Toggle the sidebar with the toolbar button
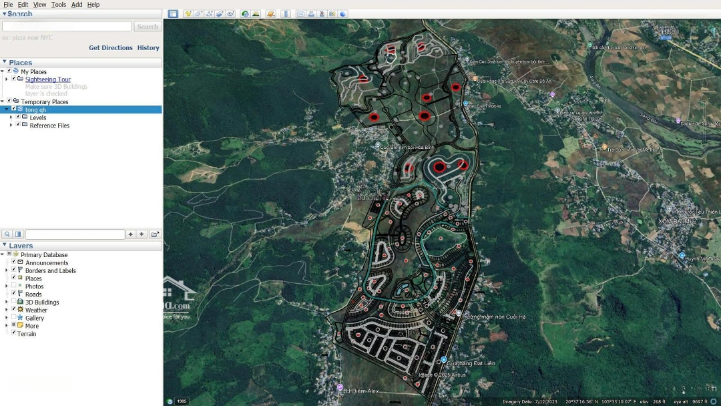 (x=173, y=14)
